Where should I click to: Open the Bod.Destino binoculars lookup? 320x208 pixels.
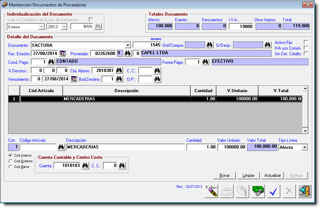click(119, 79)
